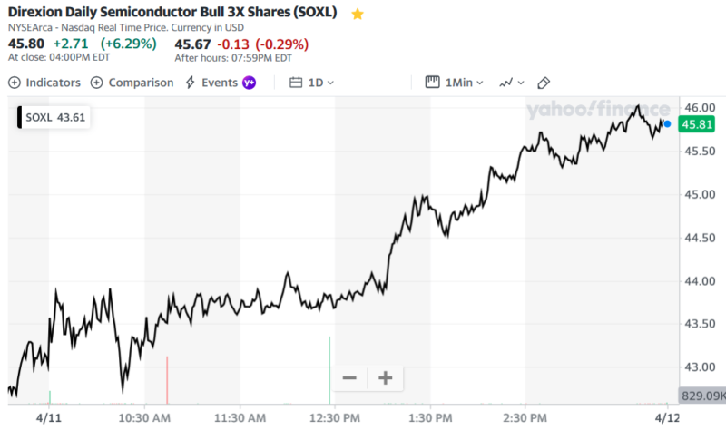Click the closing price 45.80
This screenshot has width=726, height=440.
pyautogui.click(x=26, y=44)
